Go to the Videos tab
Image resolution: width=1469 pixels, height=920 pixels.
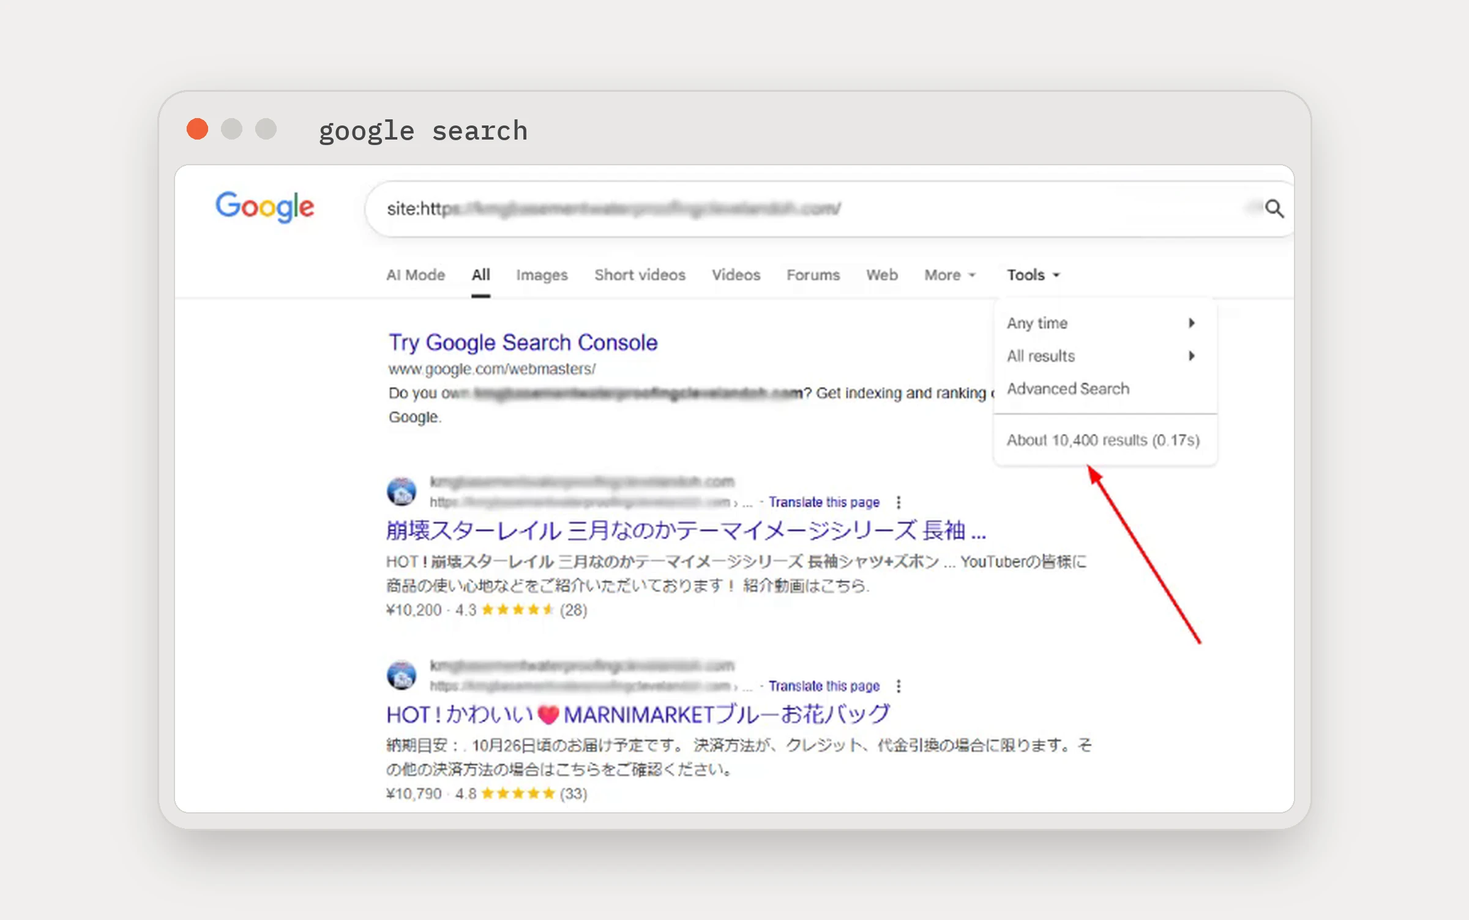pos(736,275)
